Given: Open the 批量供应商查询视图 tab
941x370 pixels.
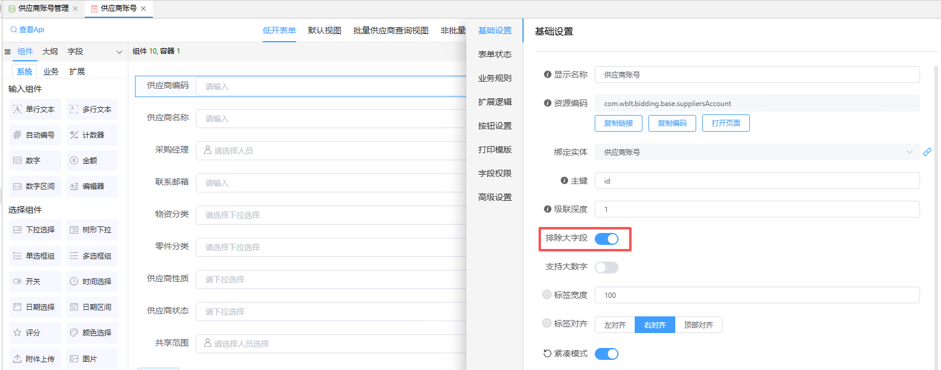Looking at the screenshot, I should pyautogui.click(x=391, y=30).
